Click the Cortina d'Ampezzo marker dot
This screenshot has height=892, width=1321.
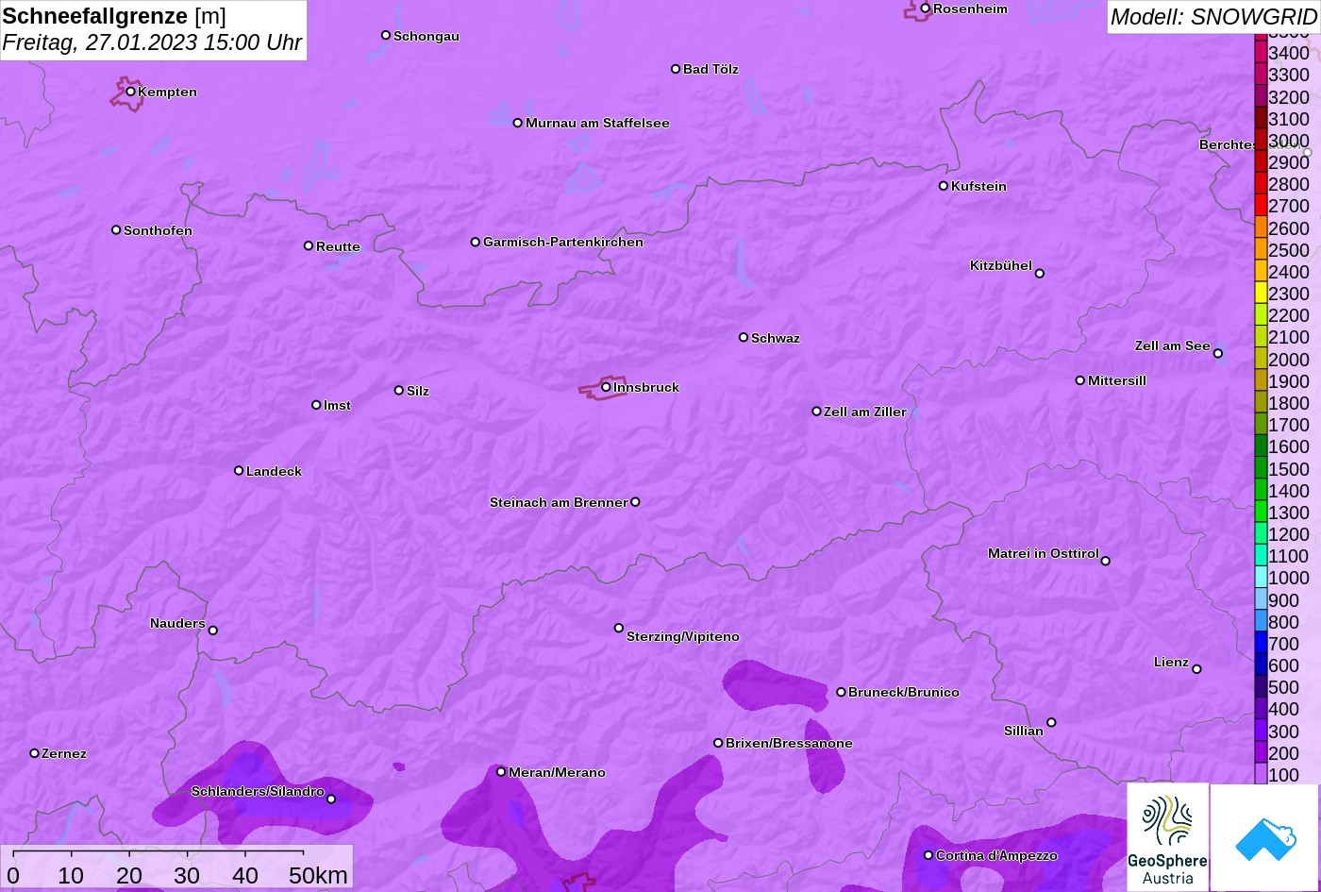[928, 855]
